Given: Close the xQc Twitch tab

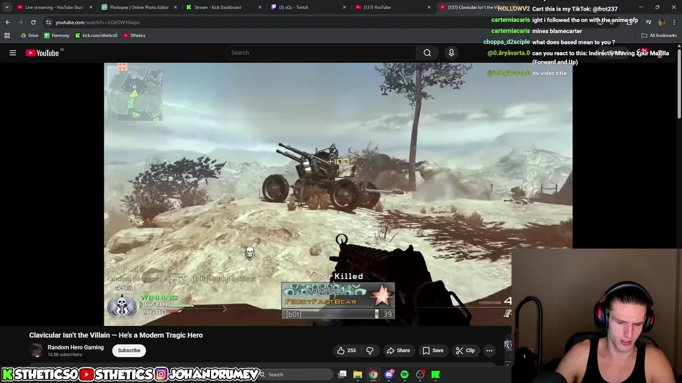Looking at the screenshot, I should coord(344,7).
